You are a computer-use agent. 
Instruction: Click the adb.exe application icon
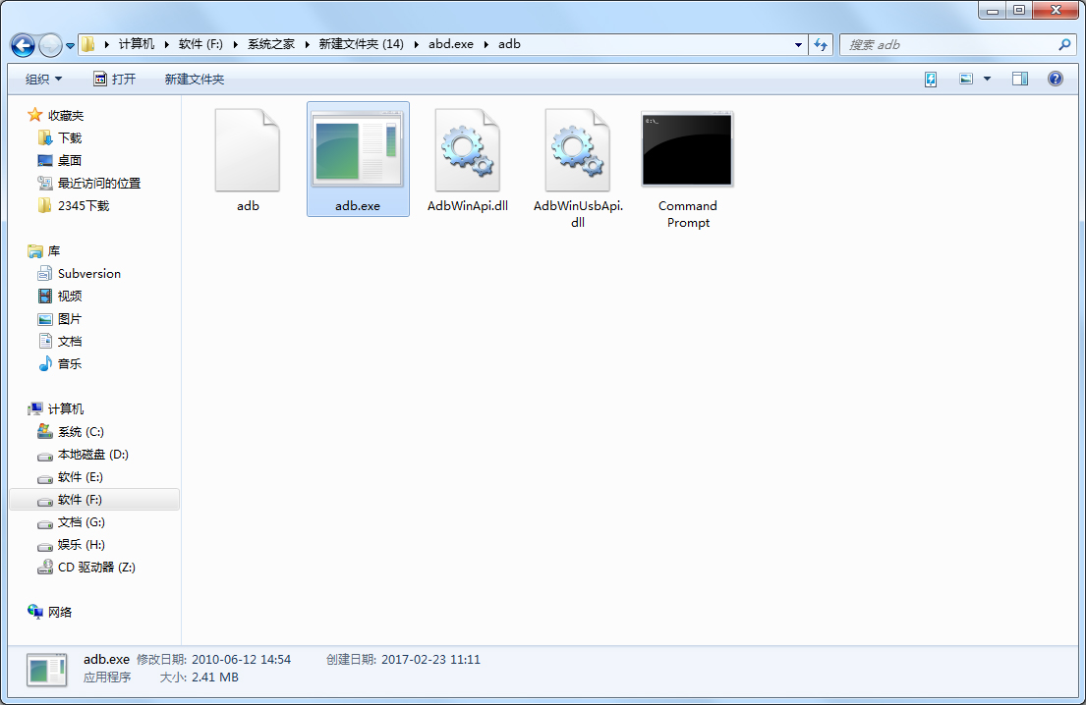[x=358, y=149]
